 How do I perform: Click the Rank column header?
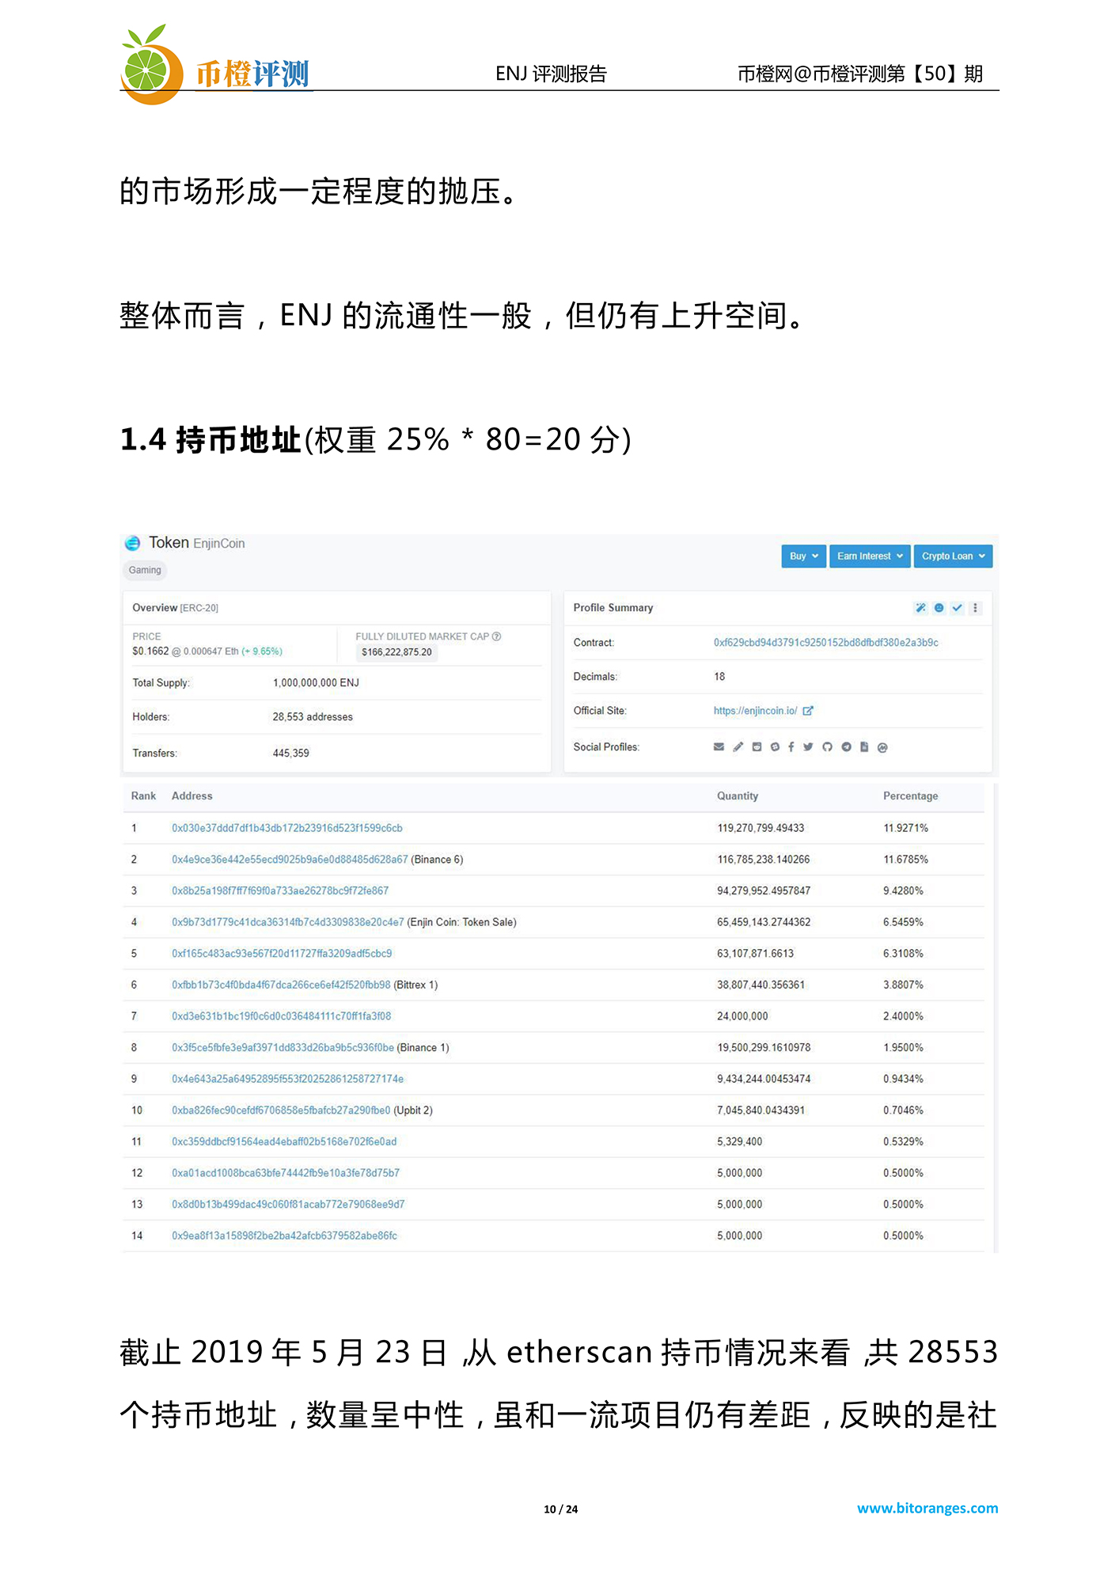(143, 796)
